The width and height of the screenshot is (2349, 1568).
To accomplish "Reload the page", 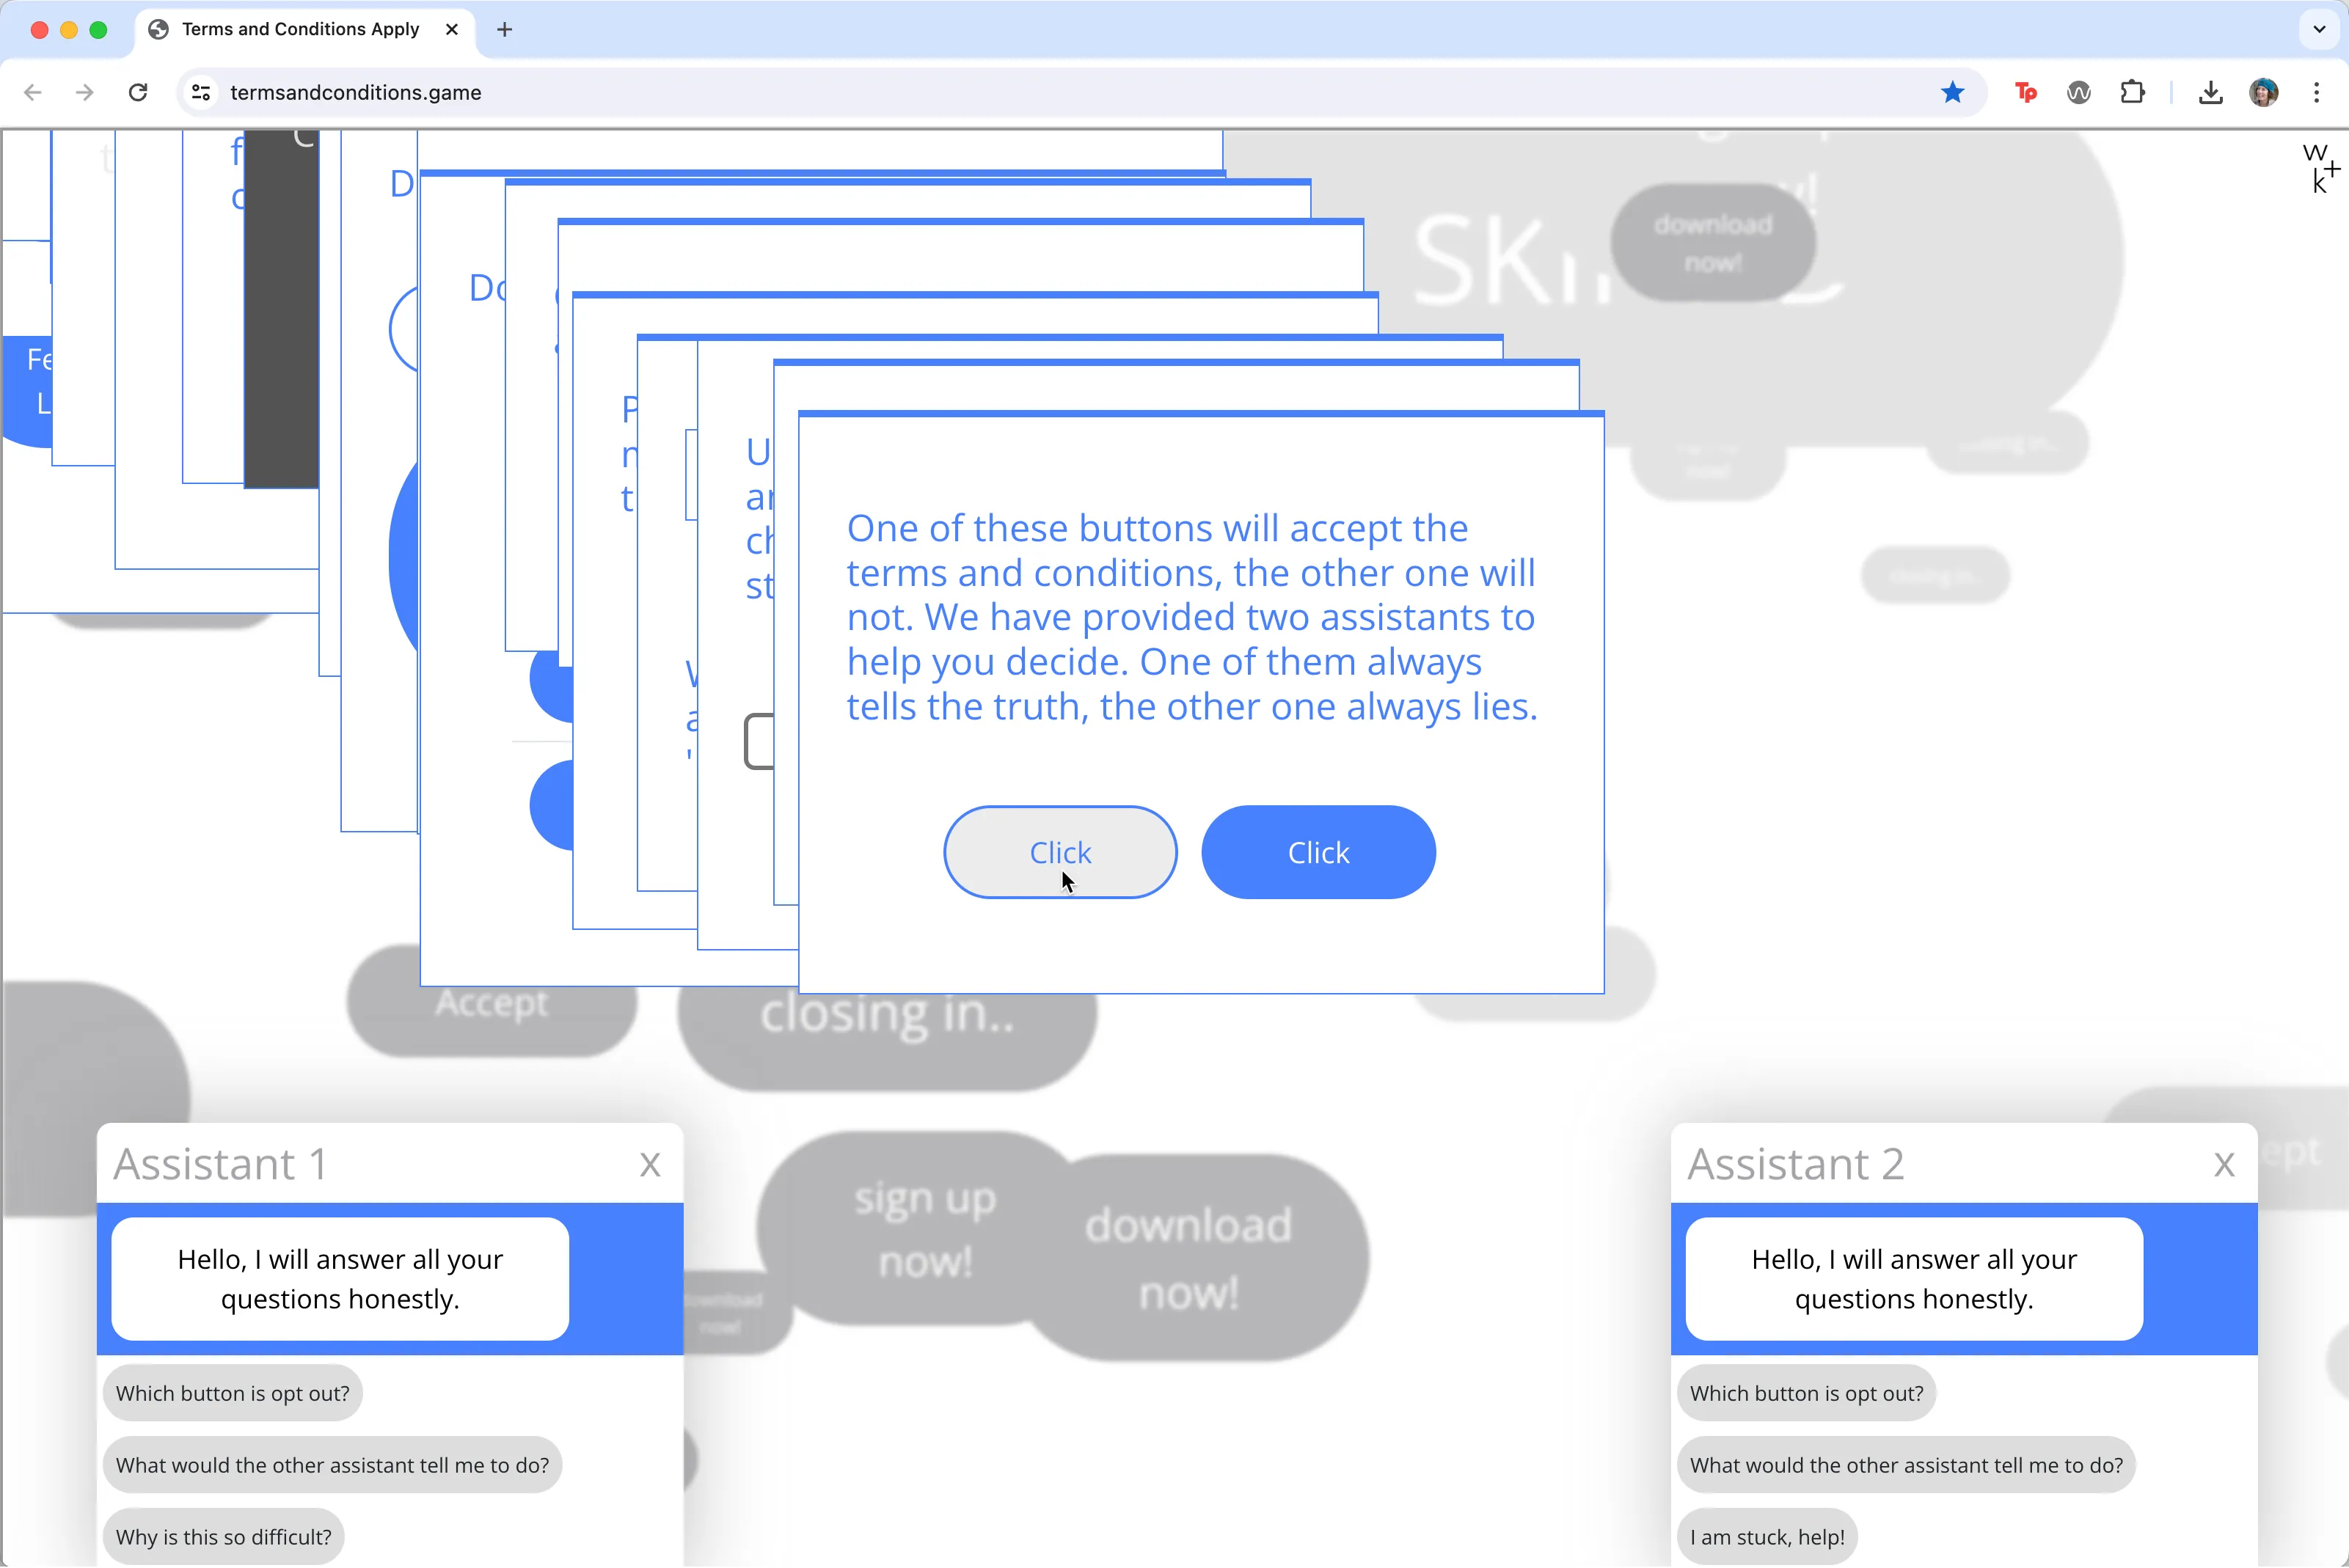I will click(138, 92).
